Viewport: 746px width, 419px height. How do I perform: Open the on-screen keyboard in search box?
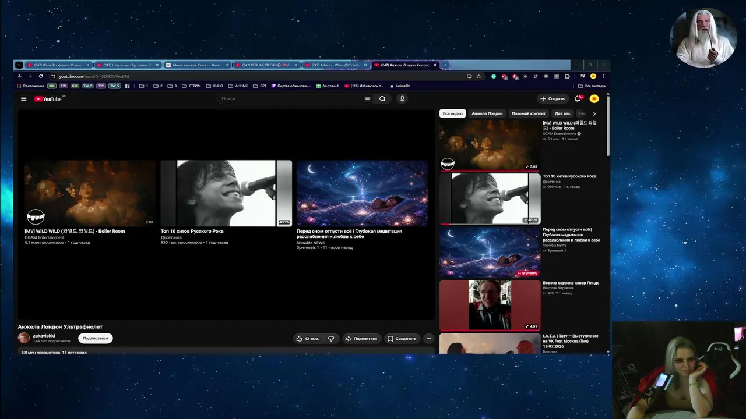tap(367, 99)
